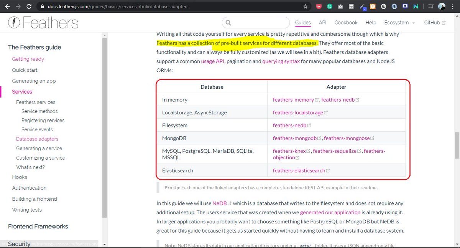
Task: Go to the Service events subsection
Action: click(x=37, y=130)
